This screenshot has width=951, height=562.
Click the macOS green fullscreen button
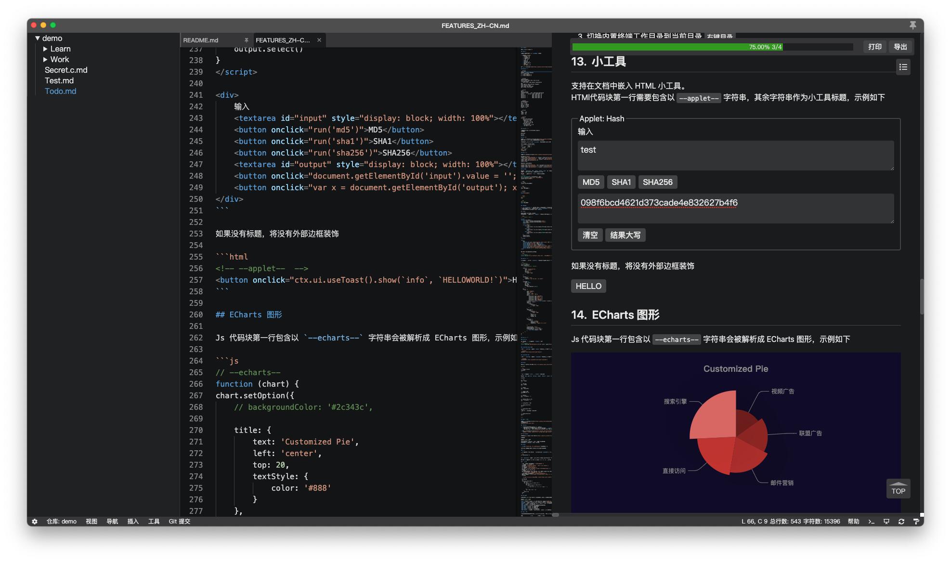53,25
